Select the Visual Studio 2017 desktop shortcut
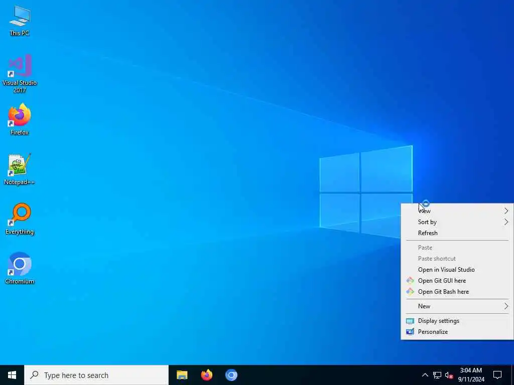 20,73
